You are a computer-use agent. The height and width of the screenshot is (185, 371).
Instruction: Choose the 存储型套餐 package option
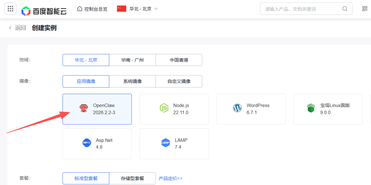tap(132, 178)
